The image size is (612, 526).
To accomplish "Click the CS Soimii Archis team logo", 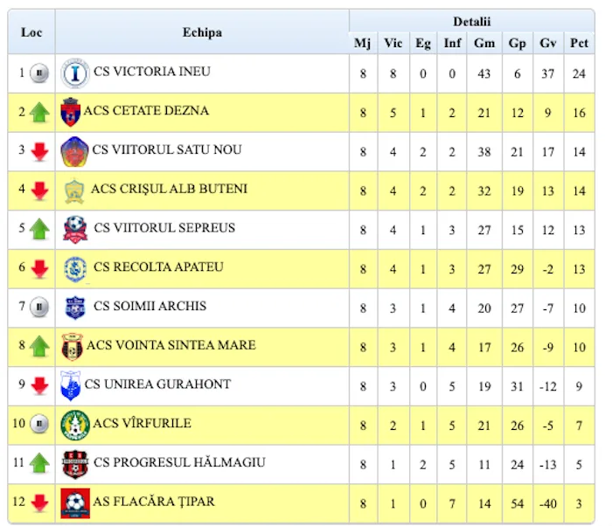I will click(75, 307).
